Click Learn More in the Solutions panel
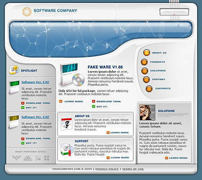This screenshot has height=180, width=202. 178,158
